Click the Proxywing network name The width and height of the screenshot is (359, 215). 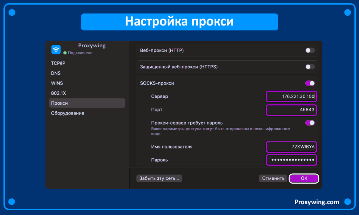coord(92,46)
